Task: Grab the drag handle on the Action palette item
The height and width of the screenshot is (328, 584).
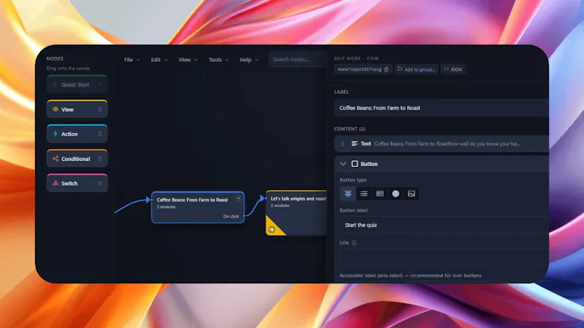Action: 100,134
